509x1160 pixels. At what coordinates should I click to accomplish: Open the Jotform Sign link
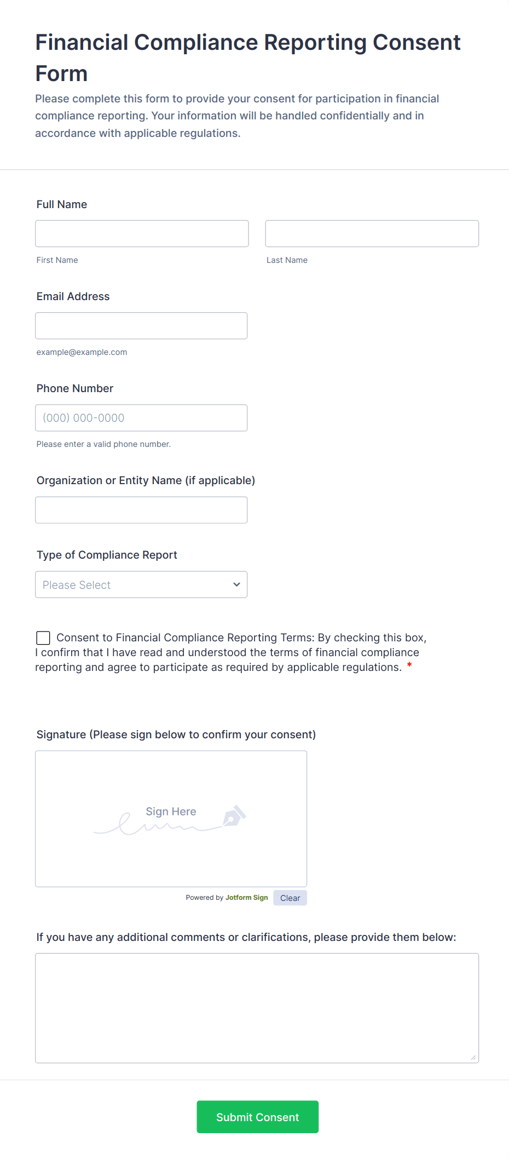[246, 898]
